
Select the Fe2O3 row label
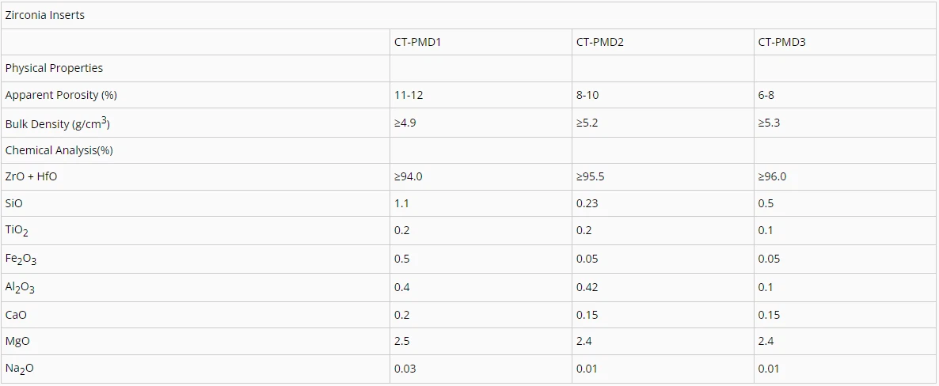click(x=21, y=259)
